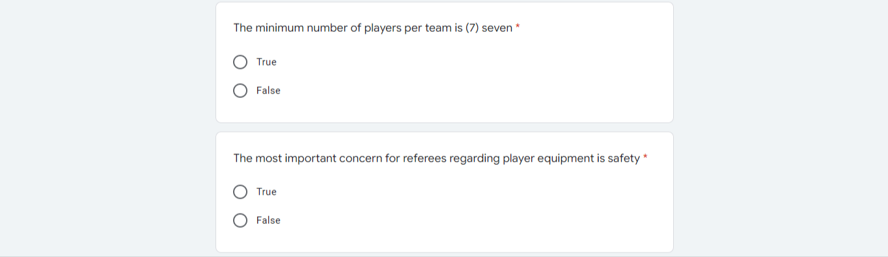Choose False radio circle for player equipment safety

[x=240, y=221]
